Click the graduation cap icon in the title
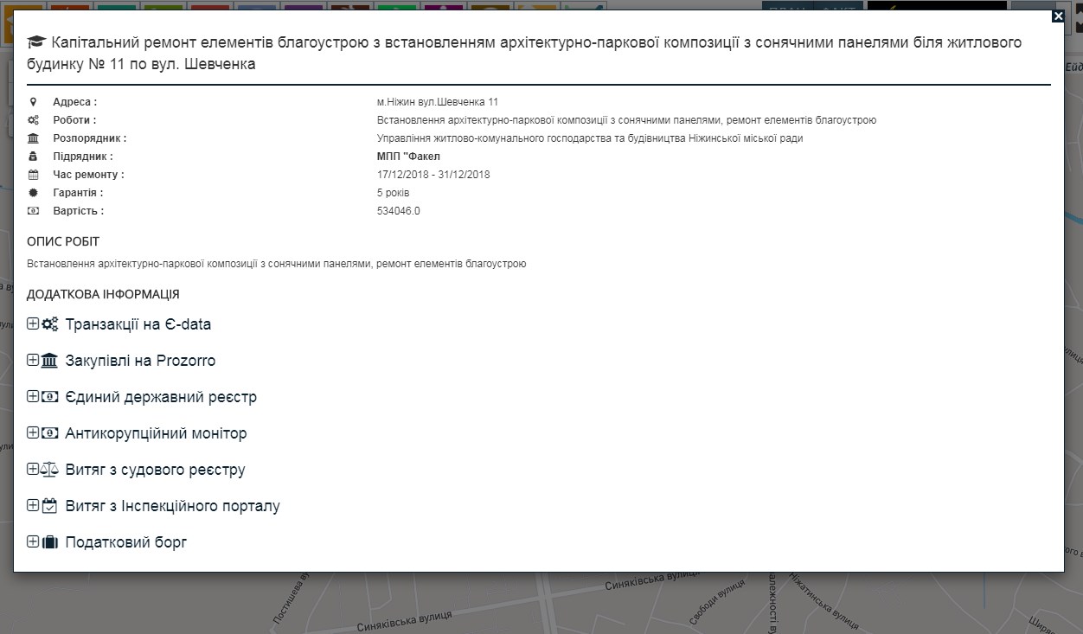Screen dimensions: 1083x634 coord(35,42)
